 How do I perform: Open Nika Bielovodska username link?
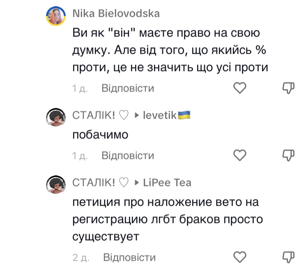pos(116,14)
